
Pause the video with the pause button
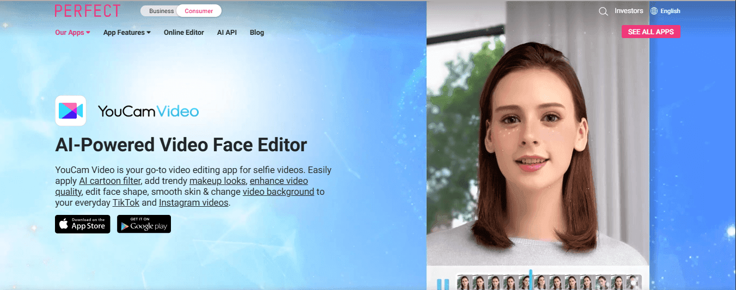(444, 284)
